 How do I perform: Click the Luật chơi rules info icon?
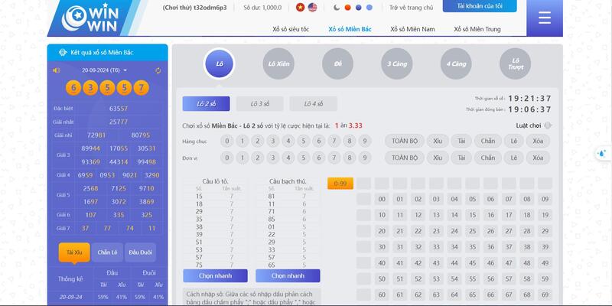click(548, 125)
